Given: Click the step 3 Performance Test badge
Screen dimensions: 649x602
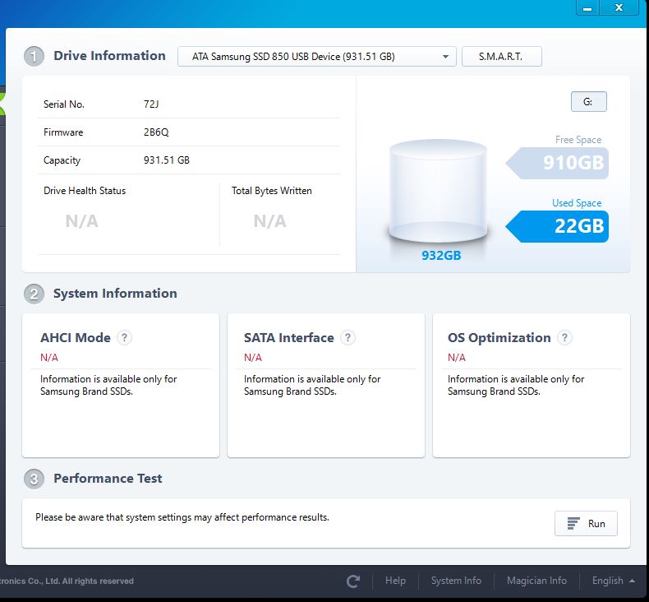Looking at the screenshot, I should (35, 479).
